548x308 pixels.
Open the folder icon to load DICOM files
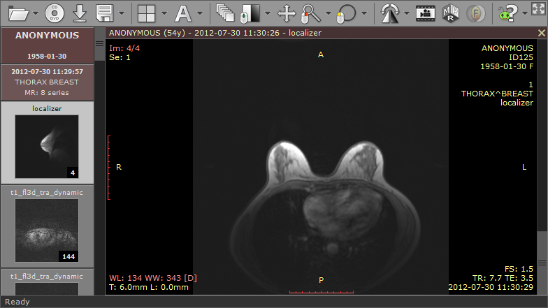coord(18,14)
